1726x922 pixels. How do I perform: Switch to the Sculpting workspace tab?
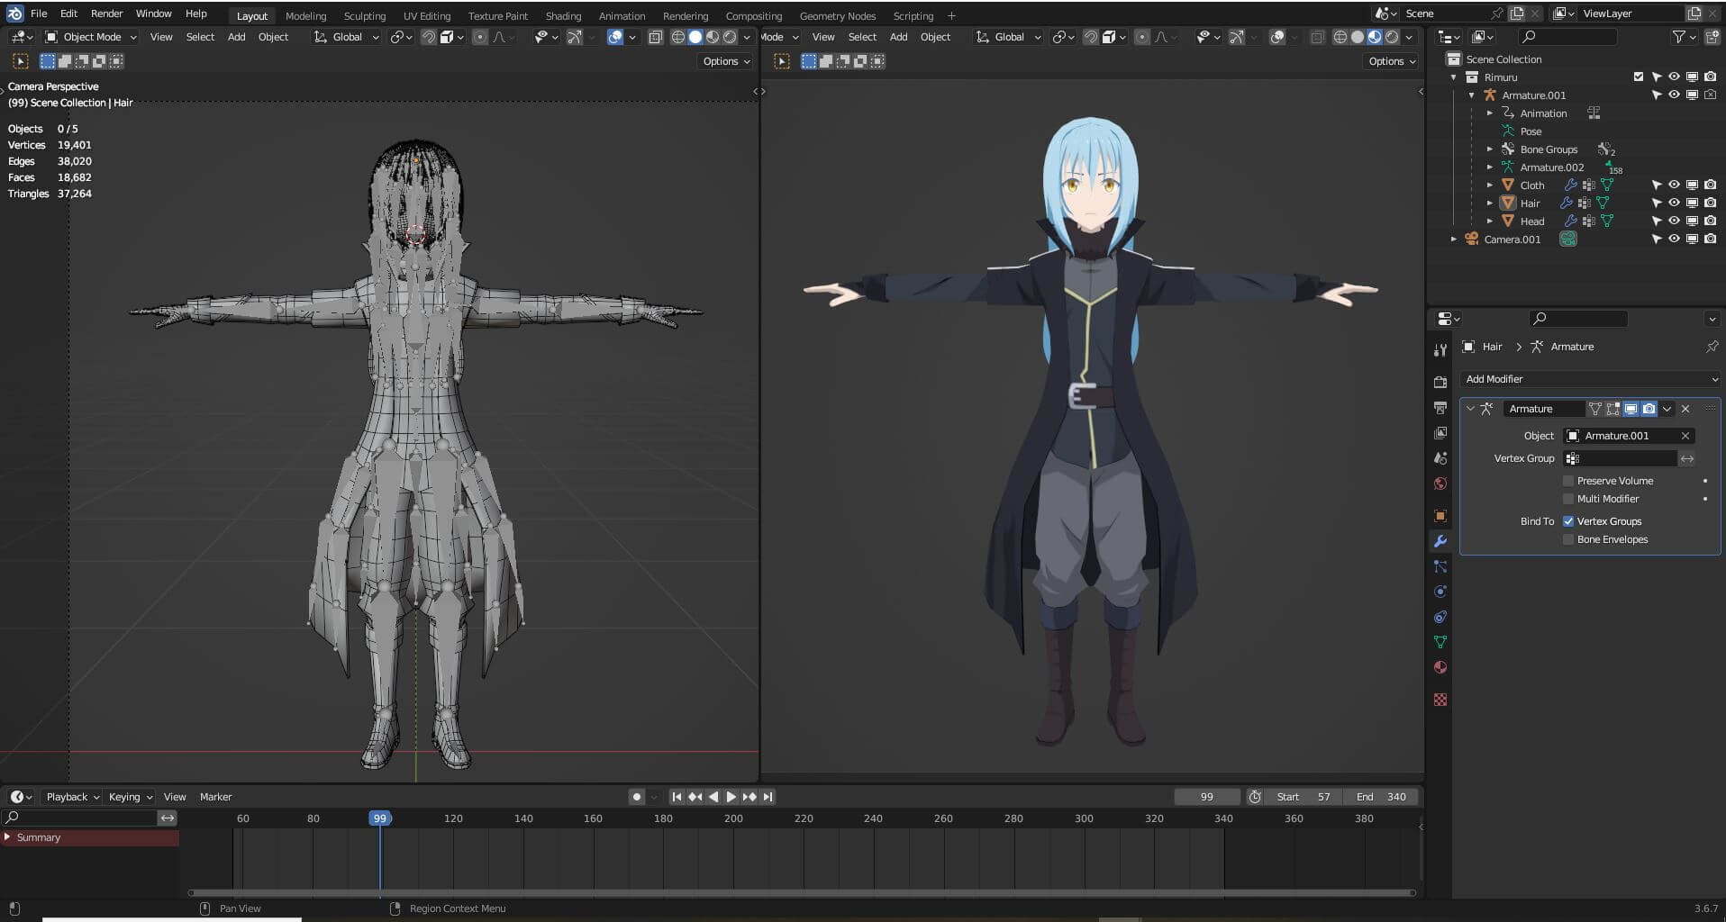(x=364, y=16)
